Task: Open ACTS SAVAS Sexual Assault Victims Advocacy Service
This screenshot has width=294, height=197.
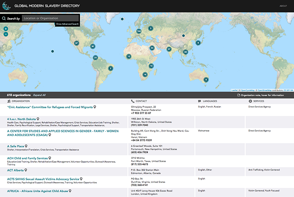Action: (x=43, y=179)
